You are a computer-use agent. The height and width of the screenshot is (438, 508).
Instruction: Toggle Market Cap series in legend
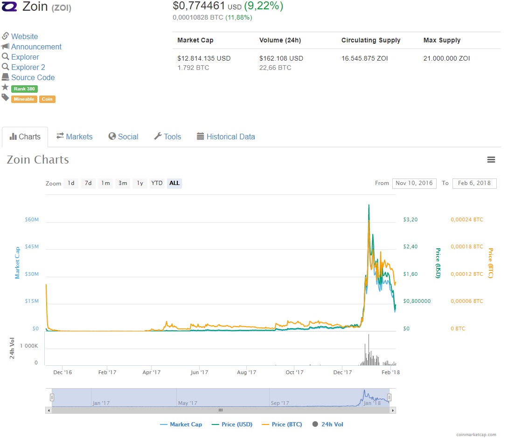181,424
